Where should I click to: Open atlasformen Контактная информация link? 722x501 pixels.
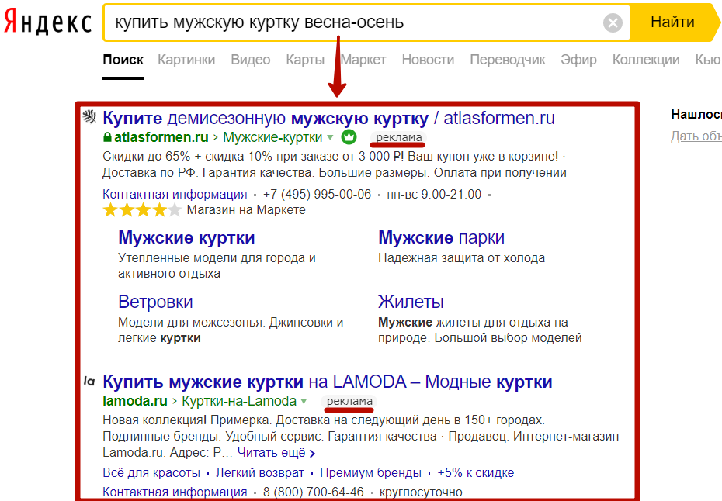click(x=175, y=194)
